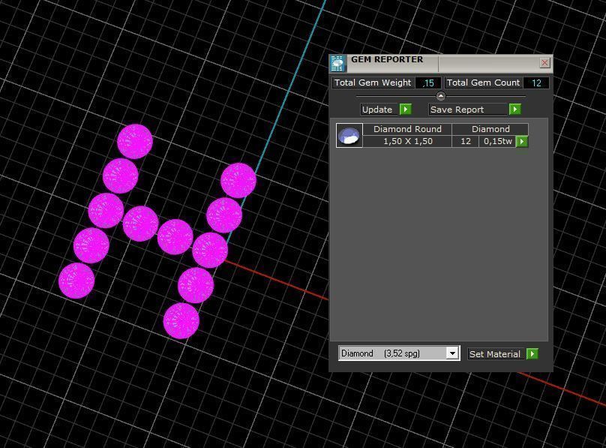606x448 pixels.
Task: Close the Gem Reporter window
Action: [x=544, y=62]
